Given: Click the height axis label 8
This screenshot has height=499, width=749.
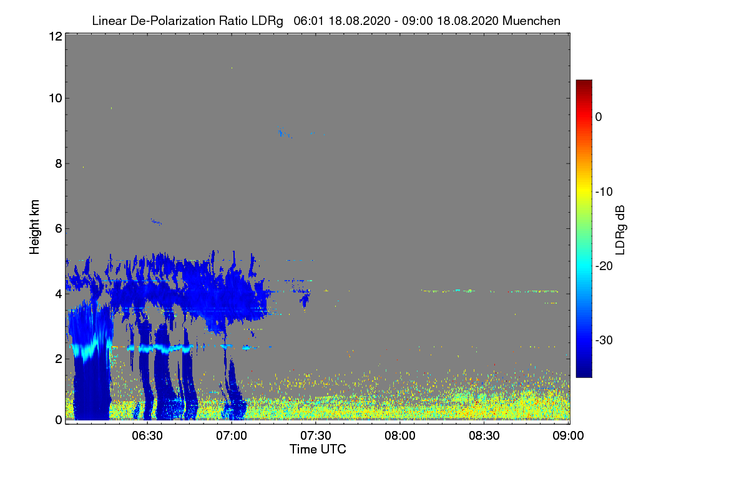Looking at the screenshot, I should coord(58,163).
